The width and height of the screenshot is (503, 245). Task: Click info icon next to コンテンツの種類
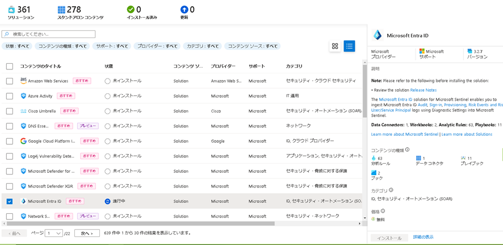point(407,150)
